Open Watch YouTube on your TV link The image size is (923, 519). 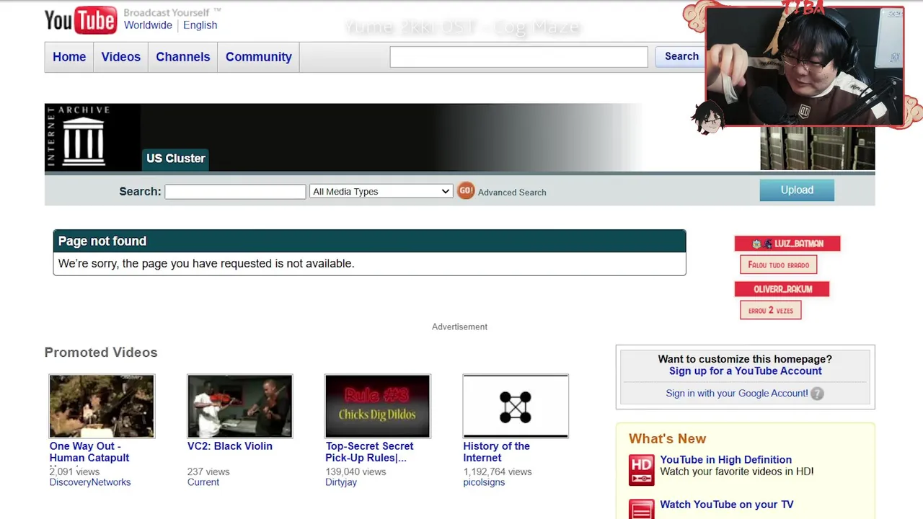coord(726,505)
